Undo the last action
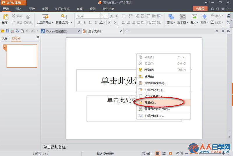The width and height of the screenshot is (233, 156). pyautogui.click(x=27, y=31)
